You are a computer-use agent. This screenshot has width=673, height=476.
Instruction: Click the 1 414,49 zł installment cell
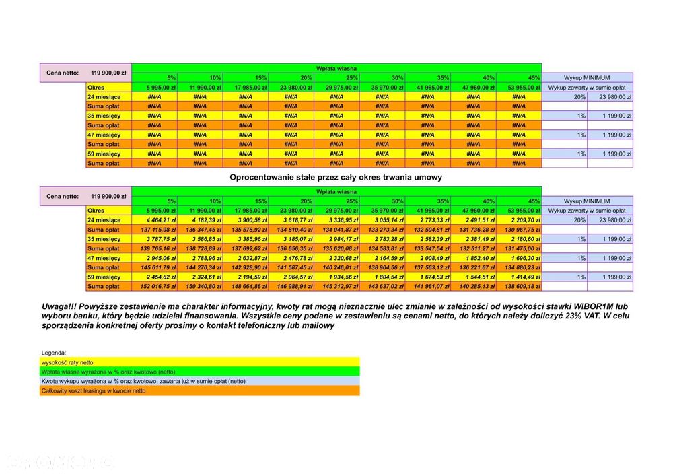point(519,277)
